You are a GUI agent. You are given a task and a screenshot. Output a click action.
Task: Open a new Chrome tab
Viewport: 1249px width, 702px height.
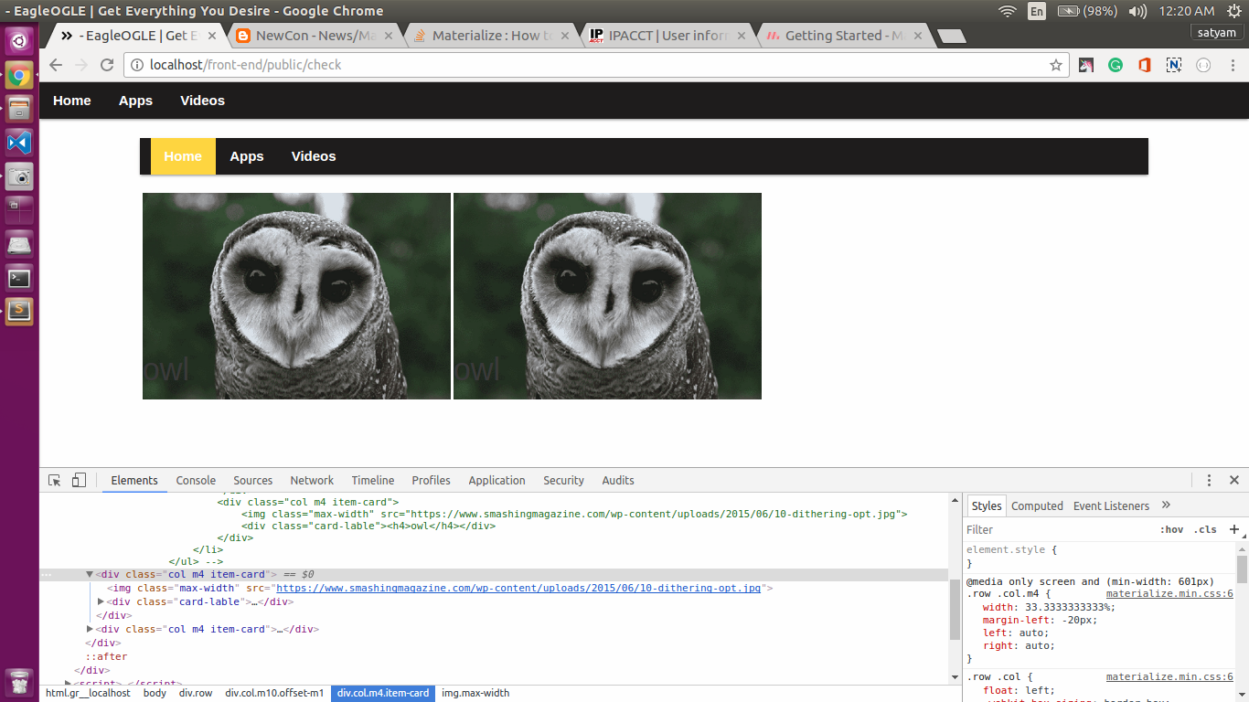click(952, 37)
